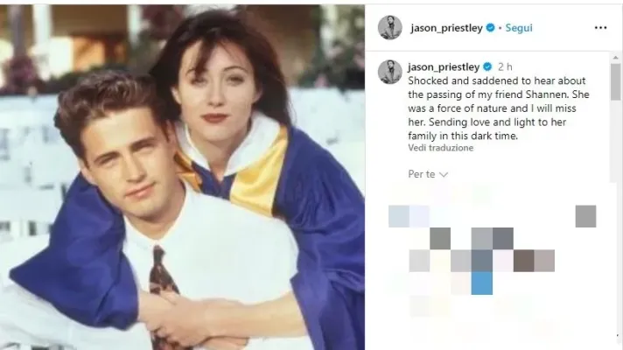This screenshot has height=350, width=623.
Task: Open the Per te comment sorting dropdown
Action: click(428, 174)
